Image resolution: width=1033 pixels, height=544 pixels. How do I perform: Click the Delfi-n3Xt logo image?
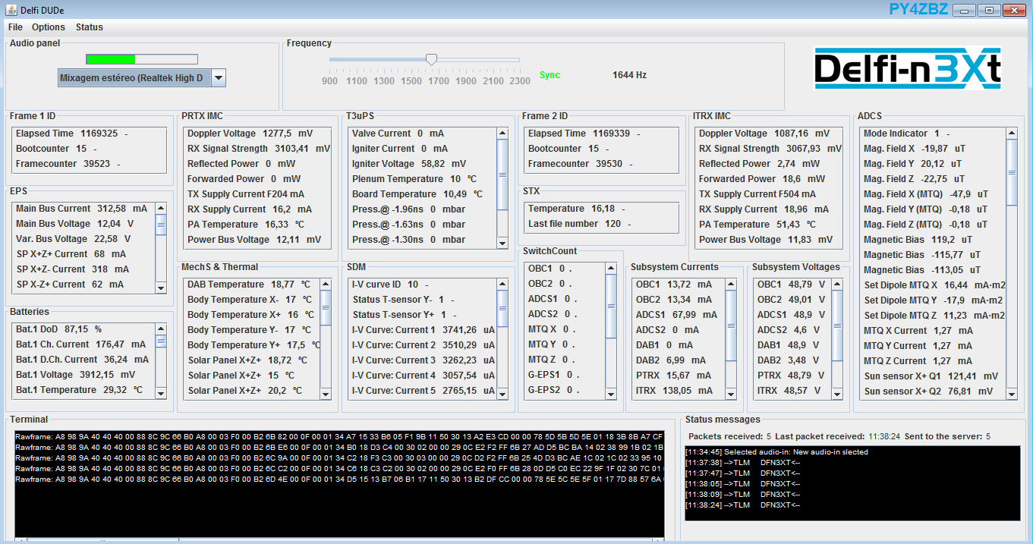click(x=907, y=69)
